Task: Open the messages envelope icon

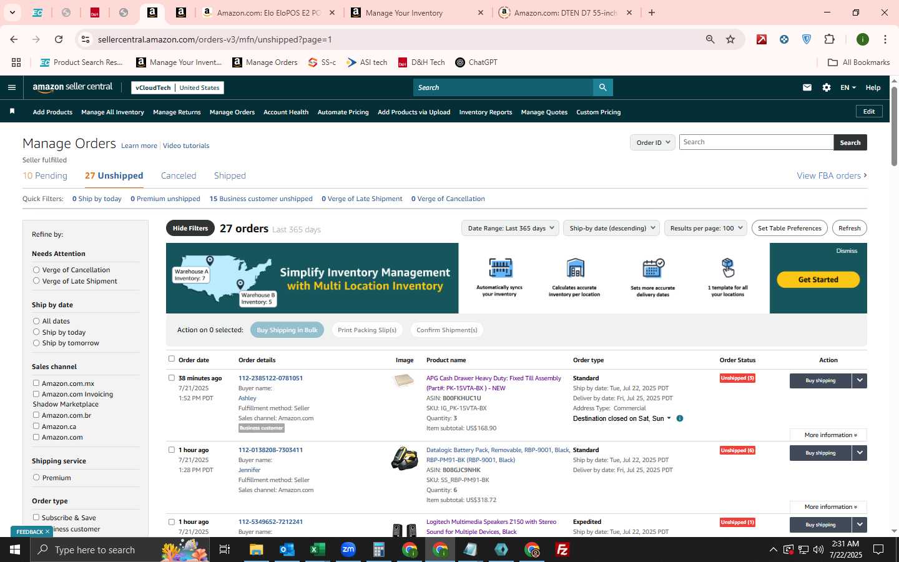Action: [807, 87]
